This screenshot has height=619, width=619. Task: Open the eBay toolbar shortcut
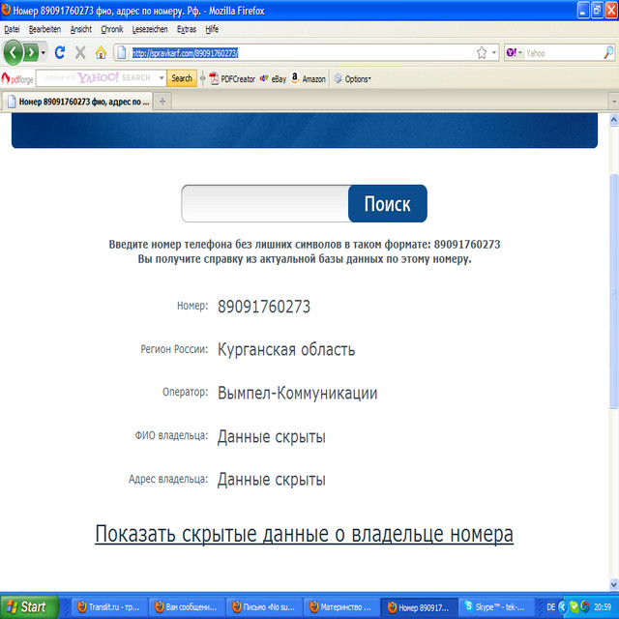coord(274,78)
